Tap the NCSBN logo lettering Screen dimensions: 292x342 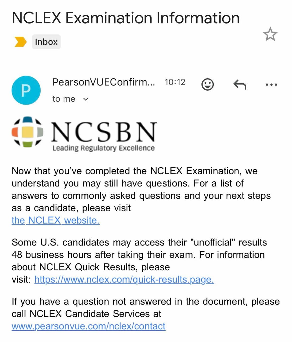tap(104, 132)
